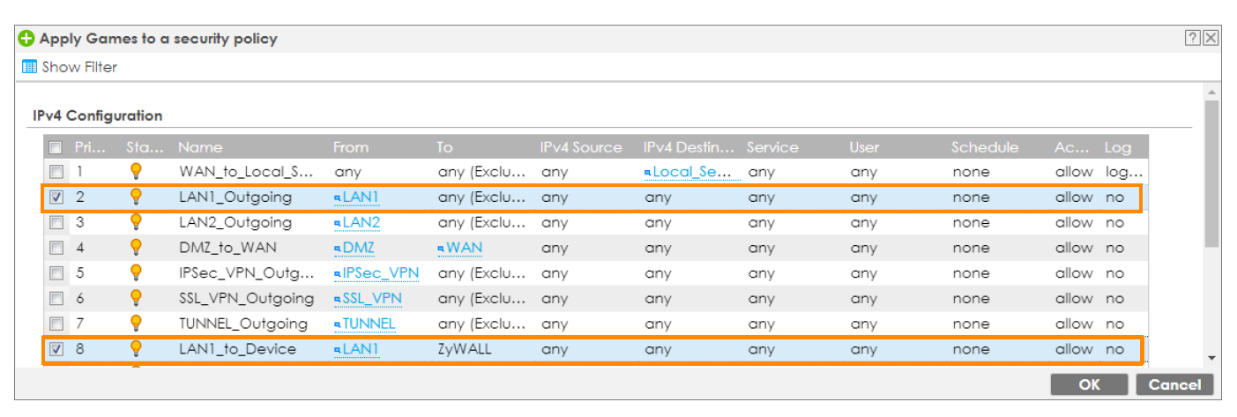The image size is (1237, 417).
Task: Open the Local_Se... destination link
Action: [x=695, y=172]
